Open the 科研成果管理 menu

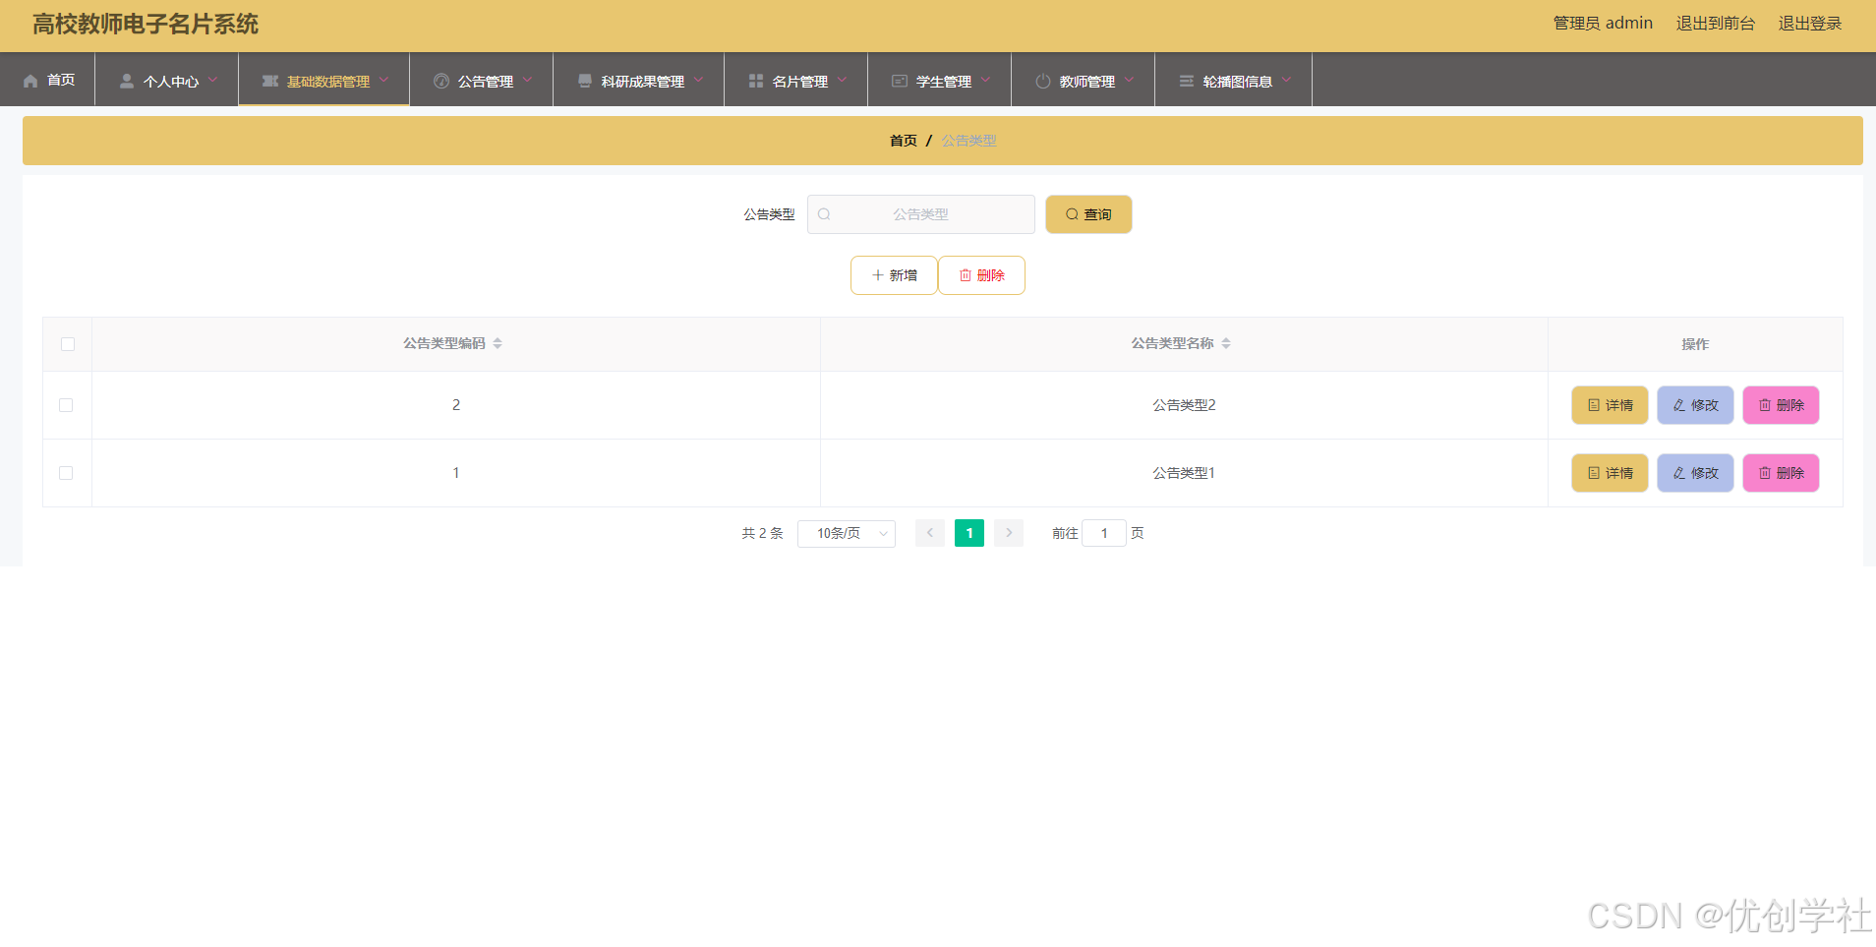pos(639,80)
